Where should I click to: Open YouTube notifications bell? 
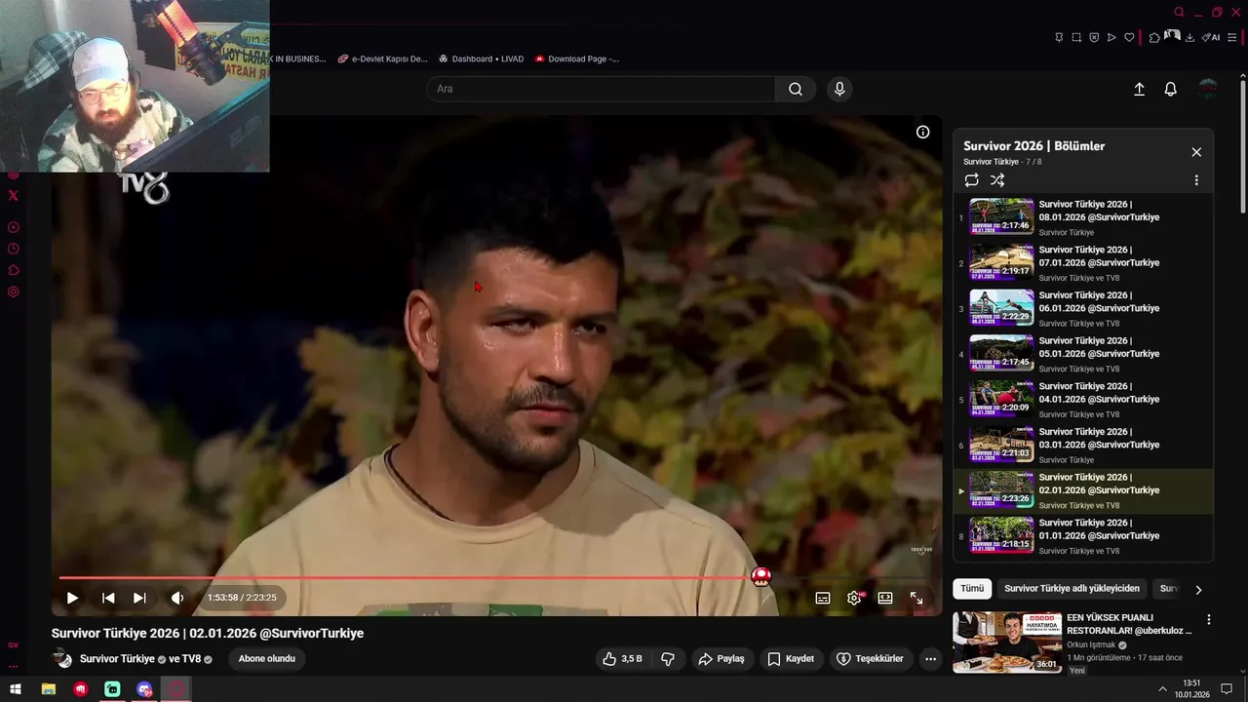point(1171,89)
